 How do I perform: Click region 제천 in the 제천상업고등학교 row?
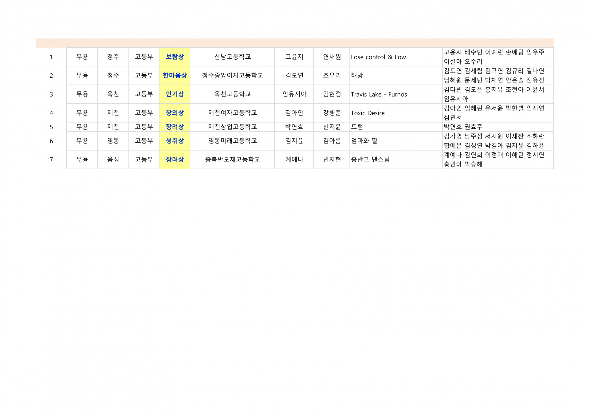[x=113, y=127]
